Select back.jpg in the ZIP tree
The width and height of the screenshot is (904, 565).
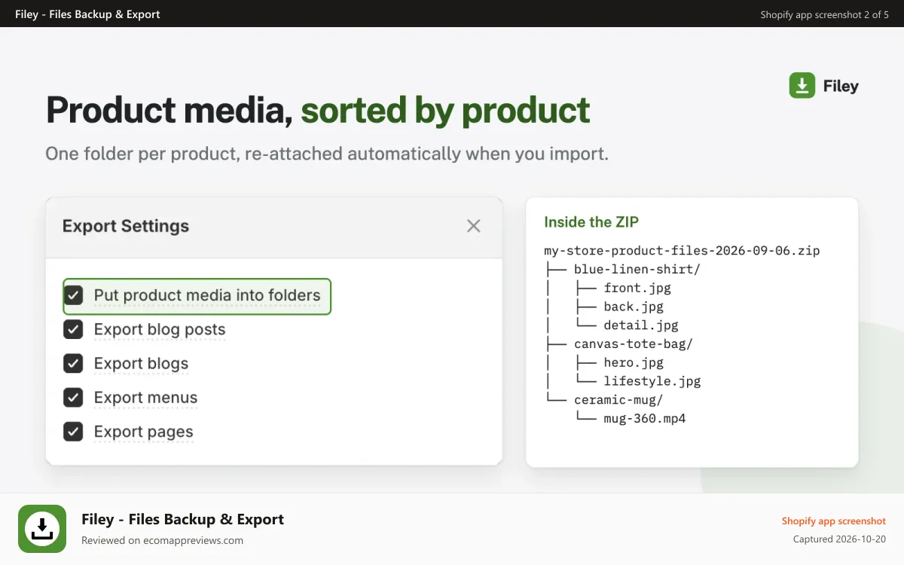tap(634, 307)
